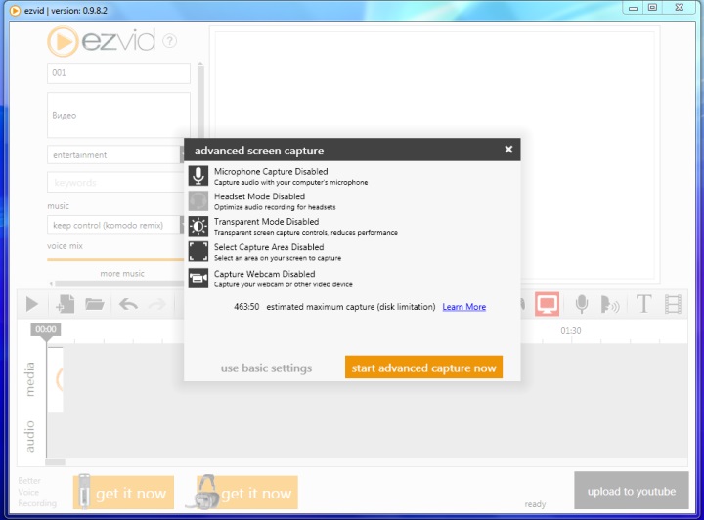
Task: Toggle Capture Webcam icon
Action: 198,279
